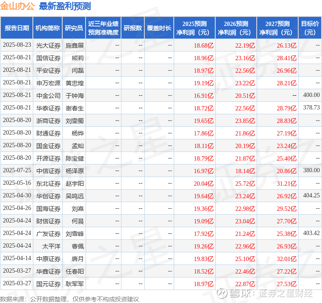Select the 华创证券 institution cell
Image resolution: width=322 pixels, height=303 pixels.
[x=48, y=196]
